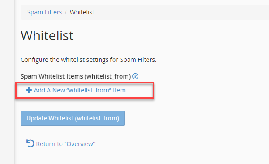The width and height of the screenshot is (269, 164).
Task: Click the help question-mark icon
Action: click(x=135, y=76)
